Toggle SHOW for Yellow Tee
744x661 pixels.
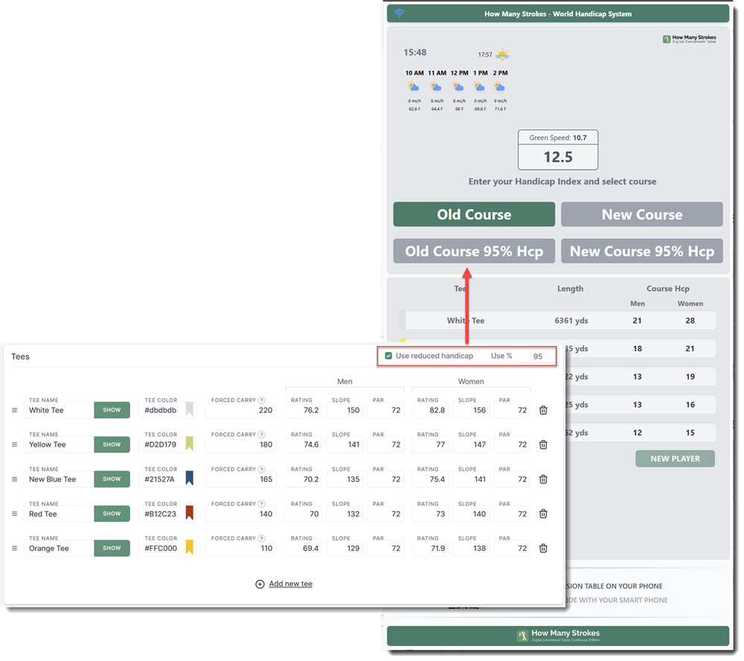pyautogui.click(x=112, y=445)
